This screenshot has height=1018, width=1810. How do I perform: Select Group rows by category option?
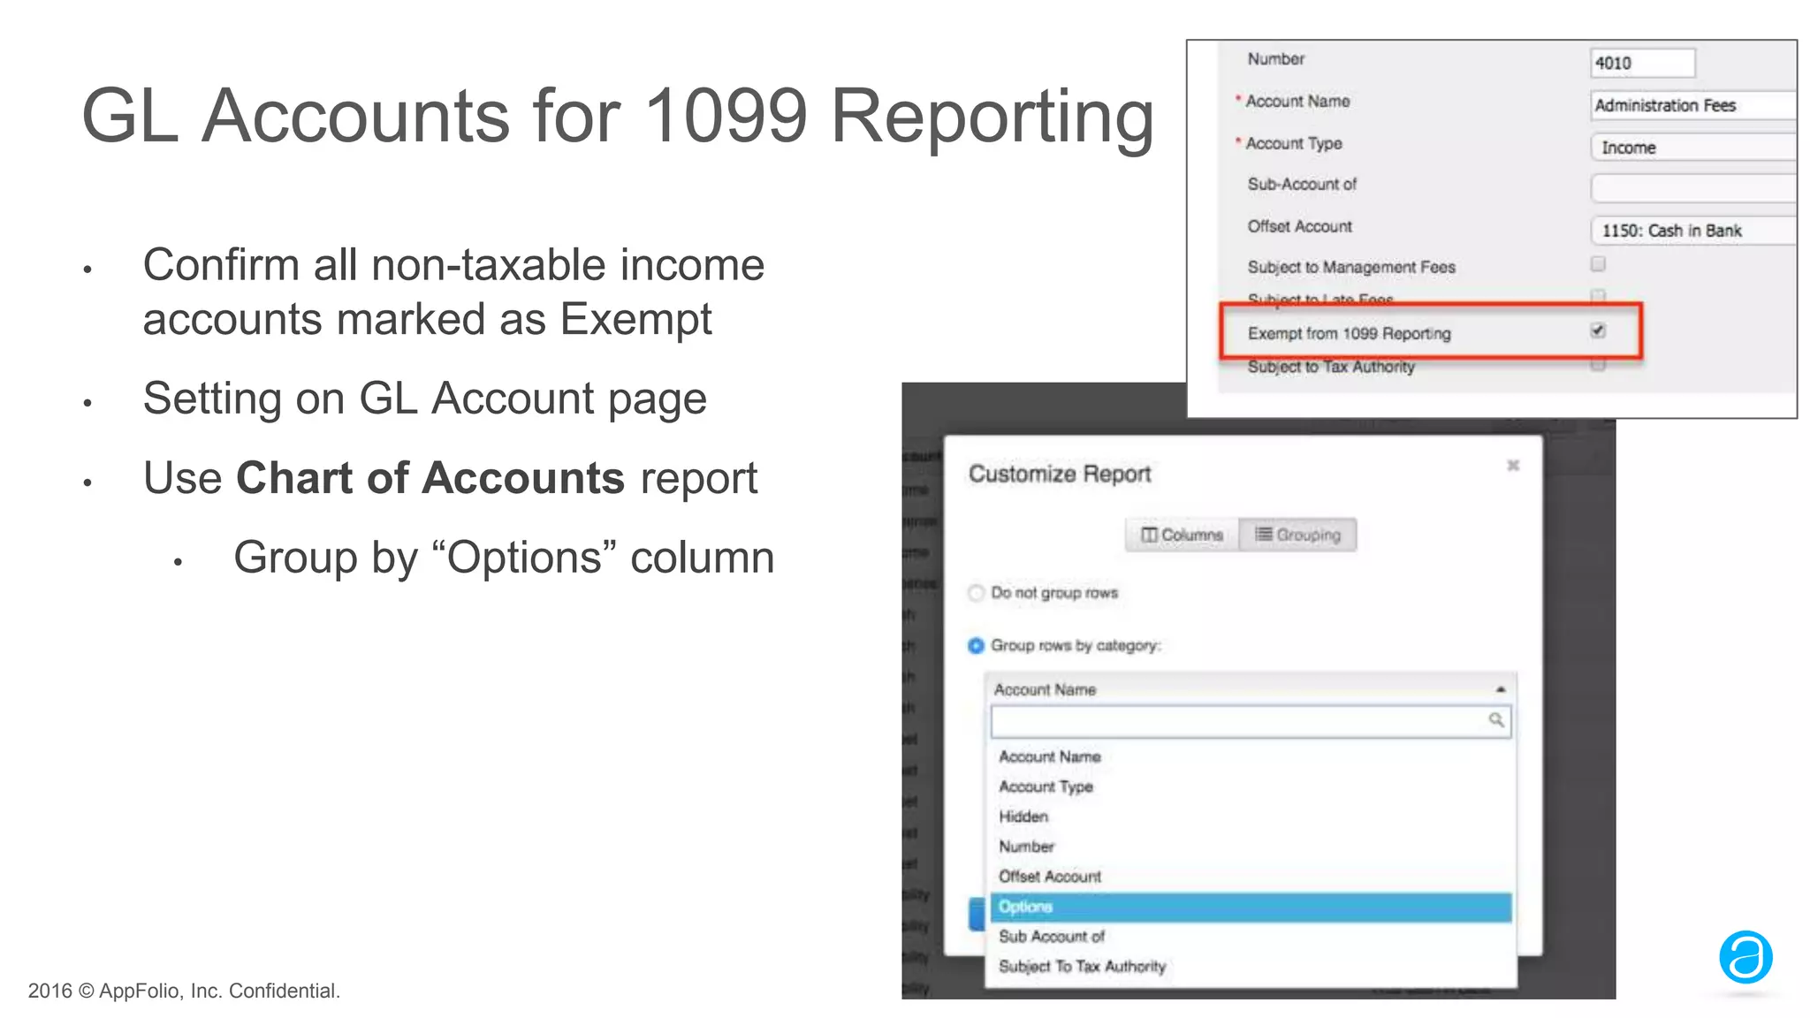pos(976,646)
